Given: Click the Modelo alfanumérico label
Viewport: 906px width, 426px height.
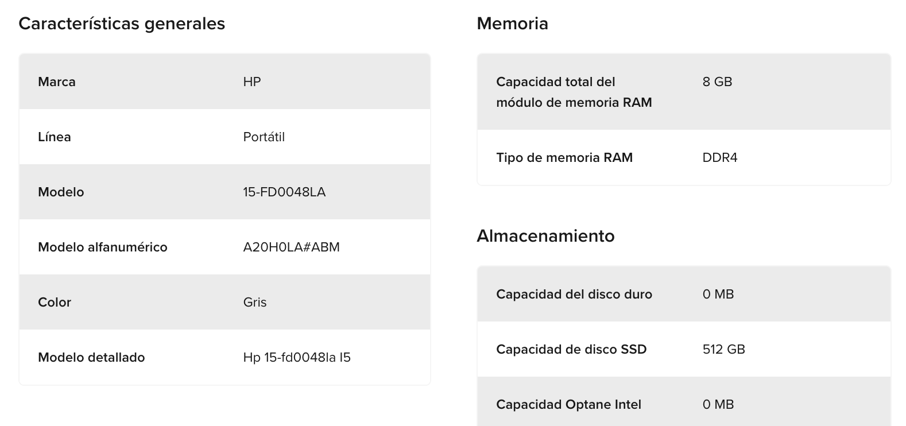Looking at the screenshot, I should tap(103, 247).
